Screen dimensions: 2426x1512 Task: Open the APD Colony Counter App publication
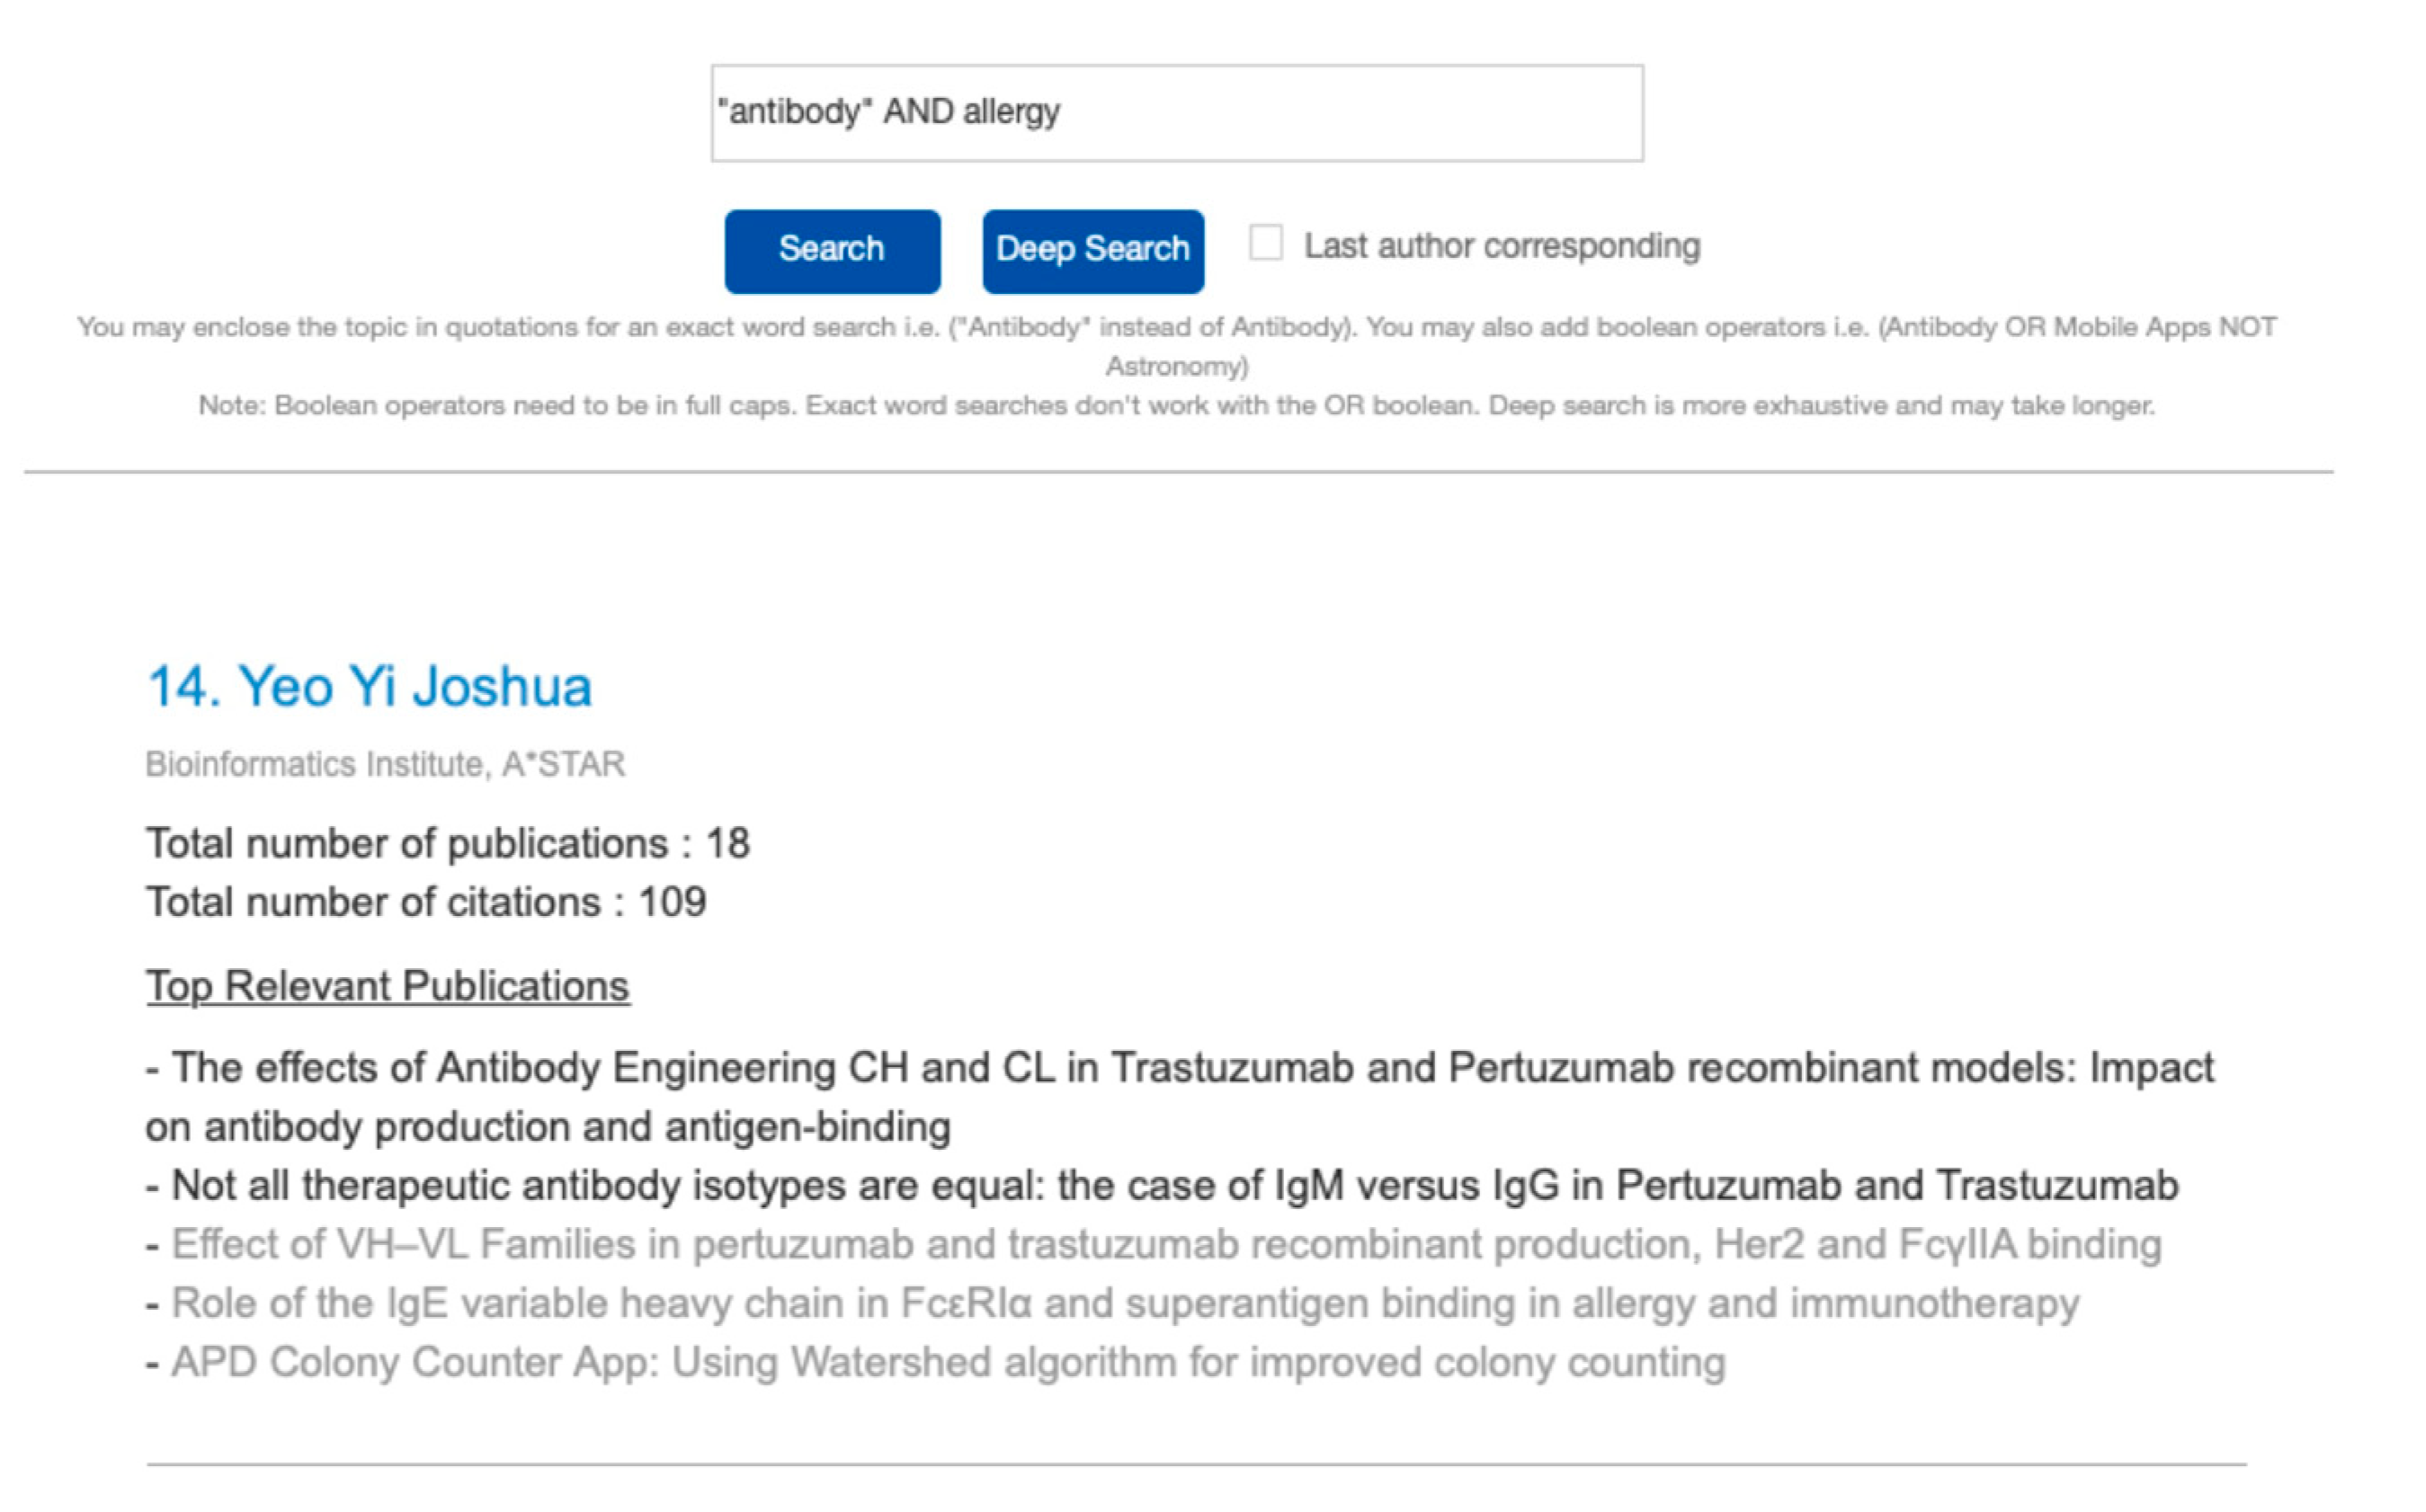click(x=948, y=1363)
